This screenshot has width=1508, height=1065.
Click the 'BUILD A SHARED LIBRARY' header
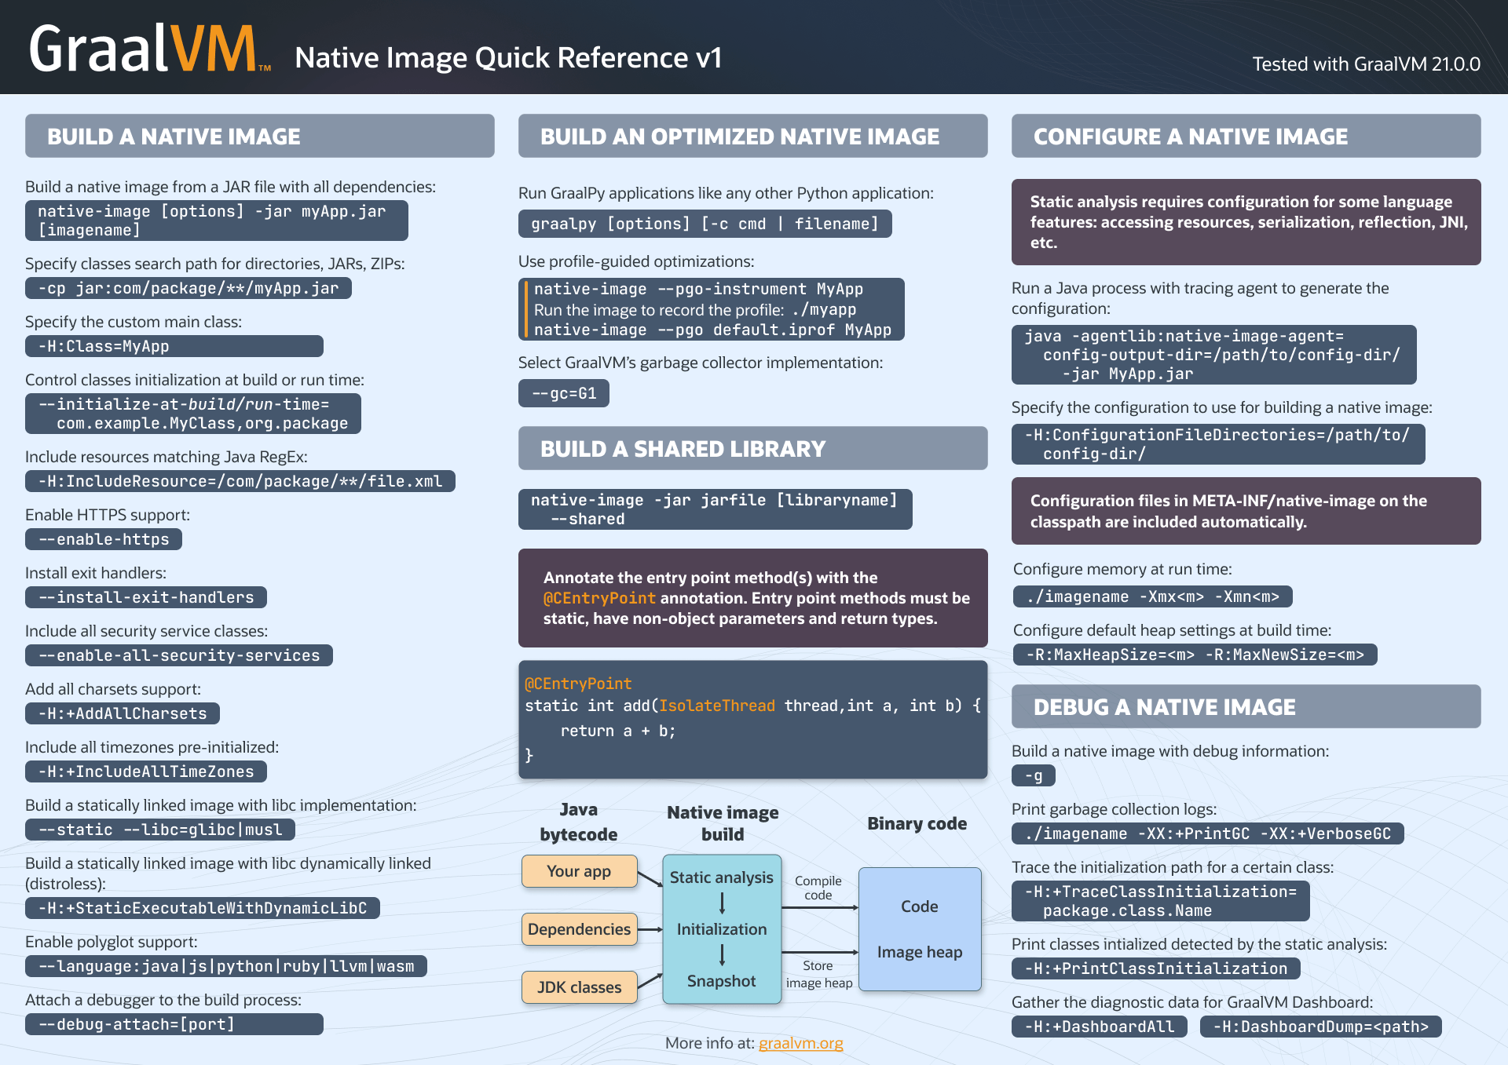coord(752,448)
